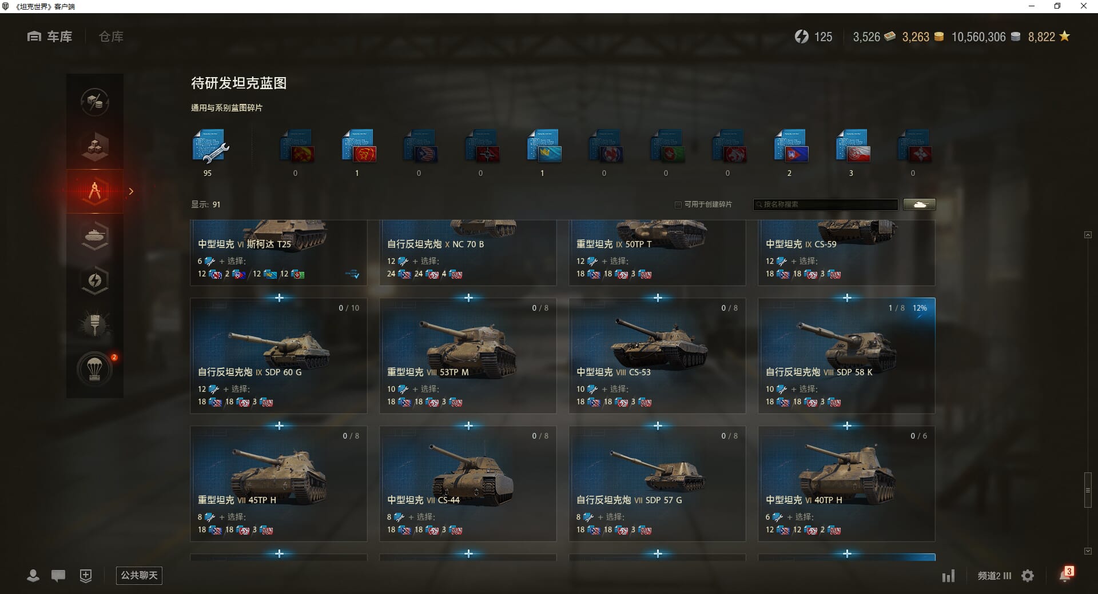Switch to the 车库 tab

(x=50, y=37)
